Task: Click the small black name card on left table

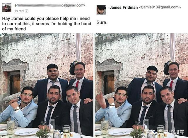Action: click(44, 123)
